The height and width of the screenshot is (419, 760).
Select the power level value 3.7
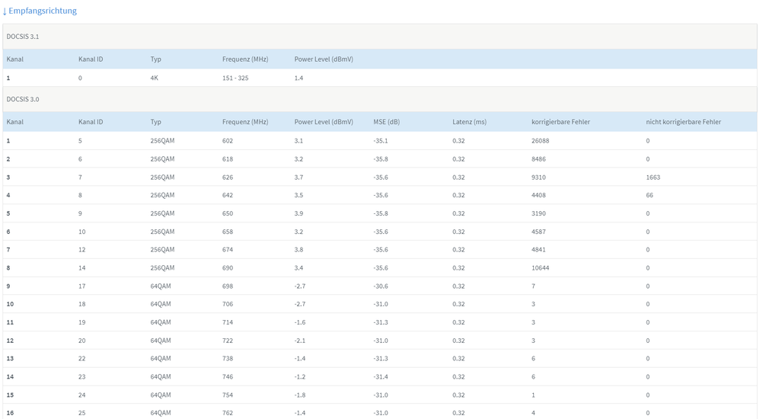pyautogui.click(x=299, y=177)
